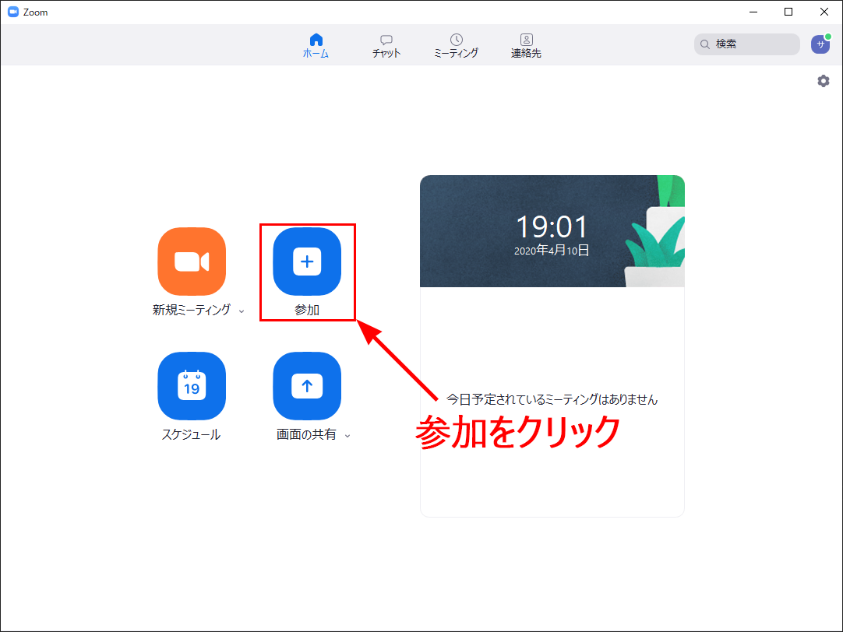
Task: Open the 連絡先 contacts tab
Action: 526,46
